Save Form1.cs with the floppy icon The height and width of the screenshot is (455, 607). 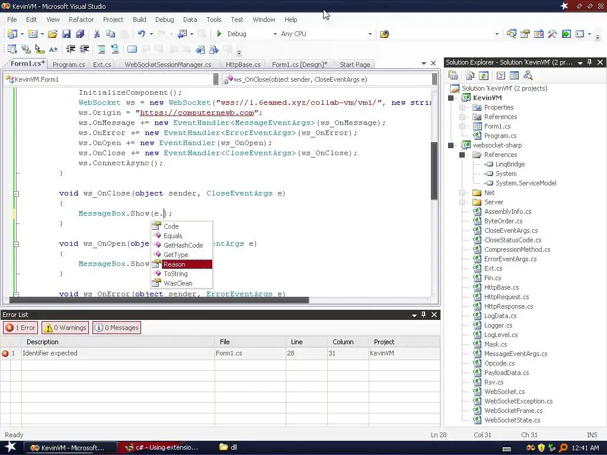click(x=66, y=34)
